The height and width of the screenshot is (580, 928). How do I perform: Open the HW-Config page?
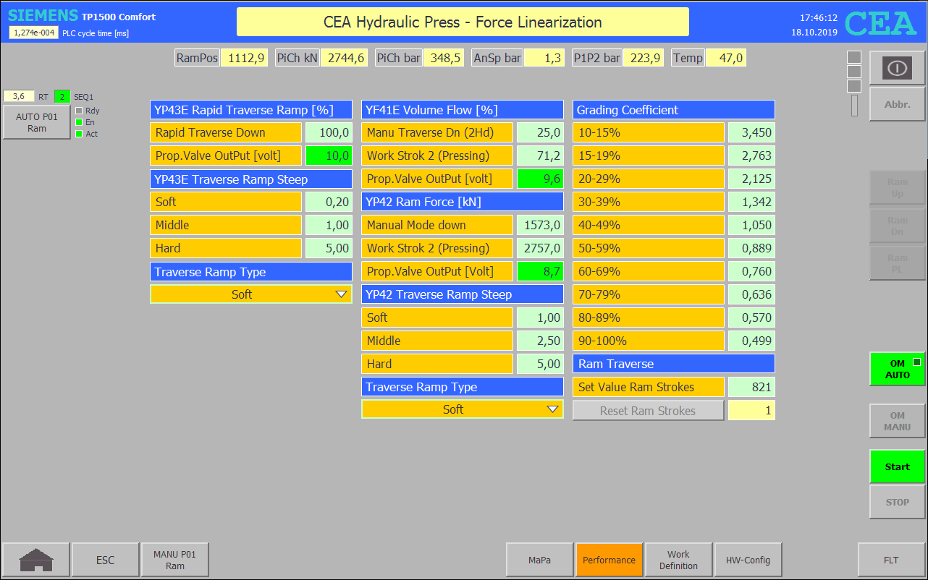click(x=748, y=560)
